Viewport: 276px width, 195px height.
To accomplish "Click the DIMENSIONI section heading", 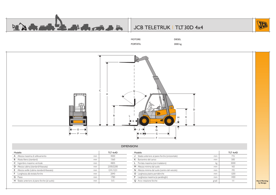I will pos(130,146).
